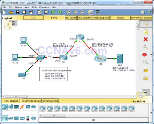Open Network Information icon

click(x=143, y=12)
